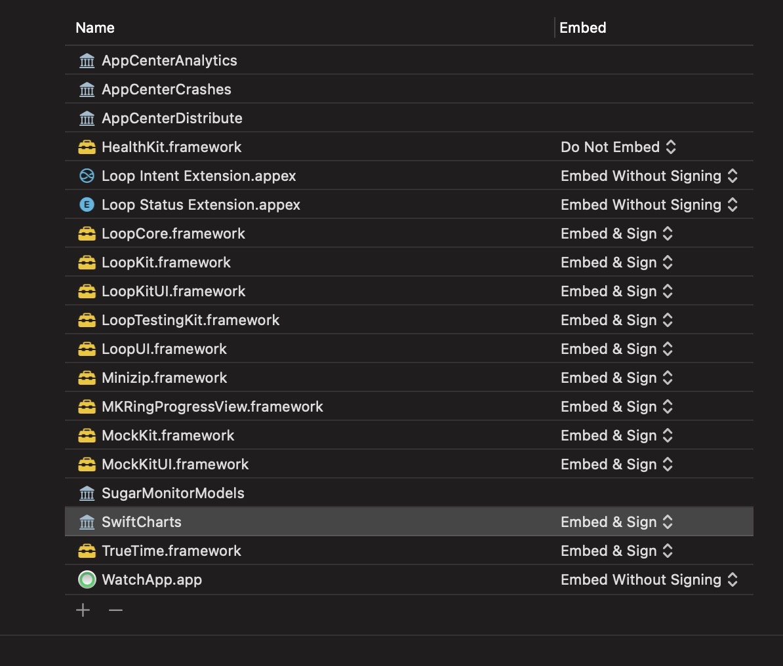This screenshot has height=666, width=783.
Task: Click the MockKitUI.framework toolbox icon
Action: (x=87, y=464)
